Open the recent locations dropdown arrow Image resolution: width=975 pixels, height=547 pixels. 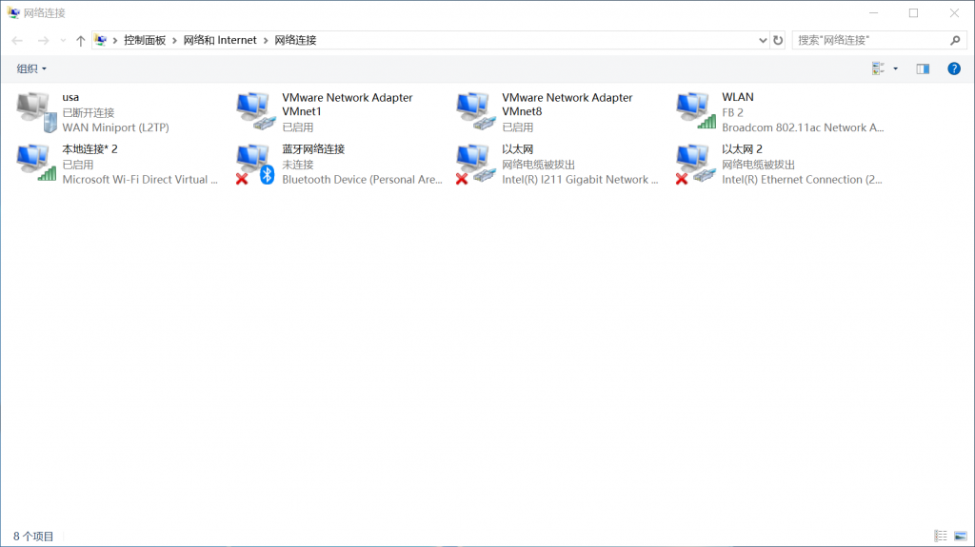point(63,41)
